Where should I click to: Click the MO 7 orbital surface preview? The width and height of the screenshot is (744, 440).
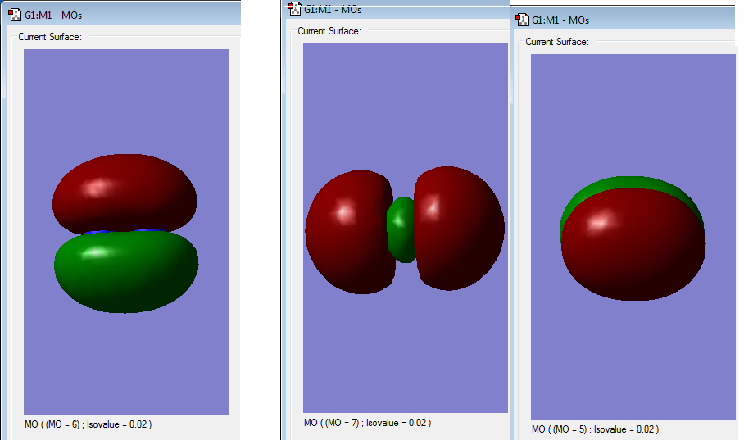406,228
